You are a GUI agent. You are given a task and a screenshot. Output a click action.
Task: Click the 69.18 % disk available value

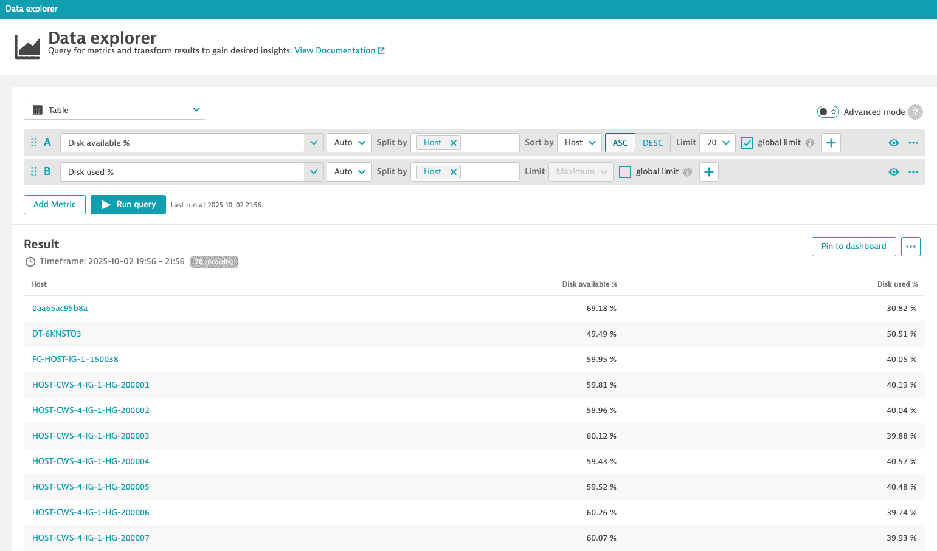(601, 309)
